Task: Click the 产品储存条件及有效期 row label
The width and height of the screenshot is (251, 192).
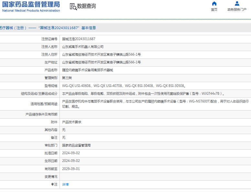Action: pyautogui.click(x=41, y=114)
